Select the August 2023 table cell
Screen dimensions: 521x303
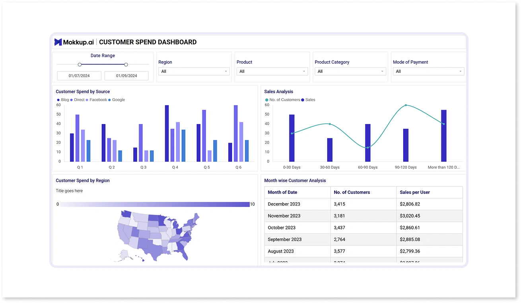click(x=297, y=251)
